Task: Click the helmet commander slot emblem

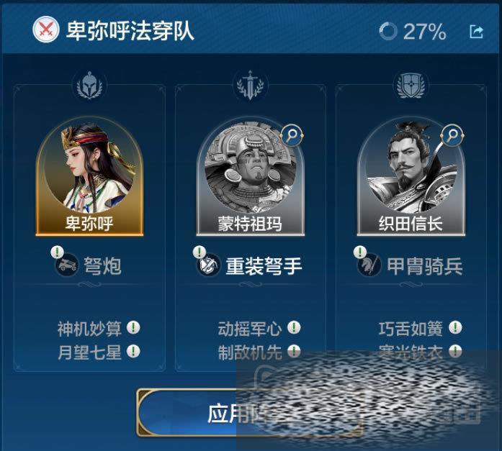Action: (x=90, y=86)
